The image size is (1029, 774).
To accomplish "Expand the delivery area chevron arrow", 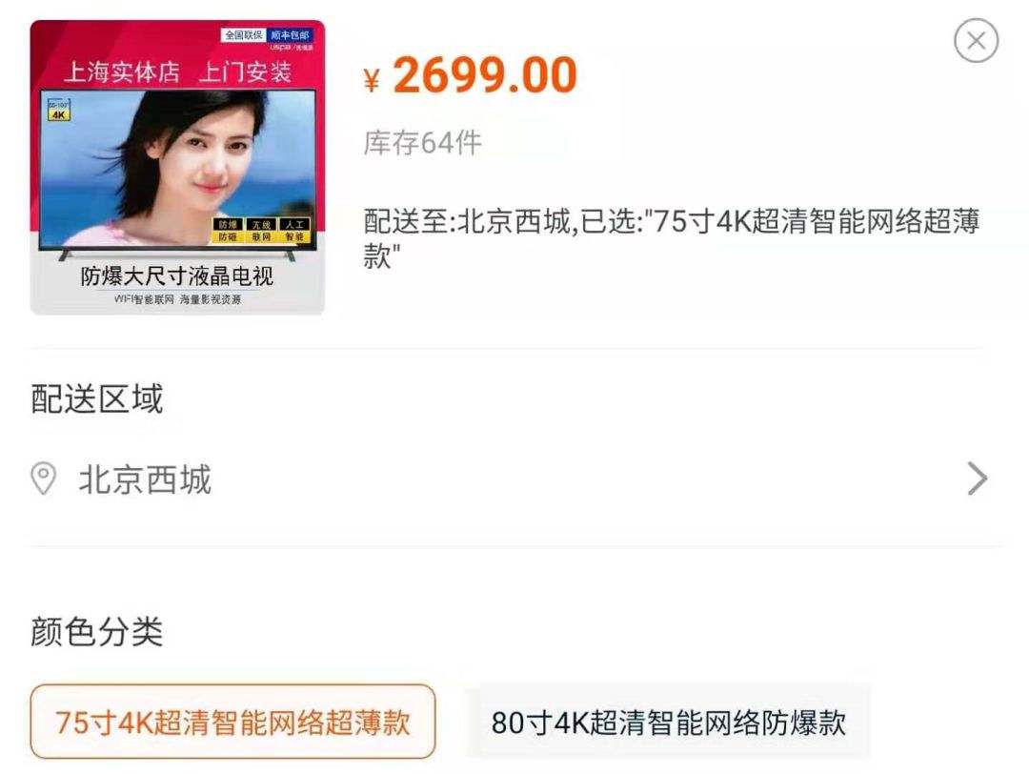I will [x=978, y=479].
